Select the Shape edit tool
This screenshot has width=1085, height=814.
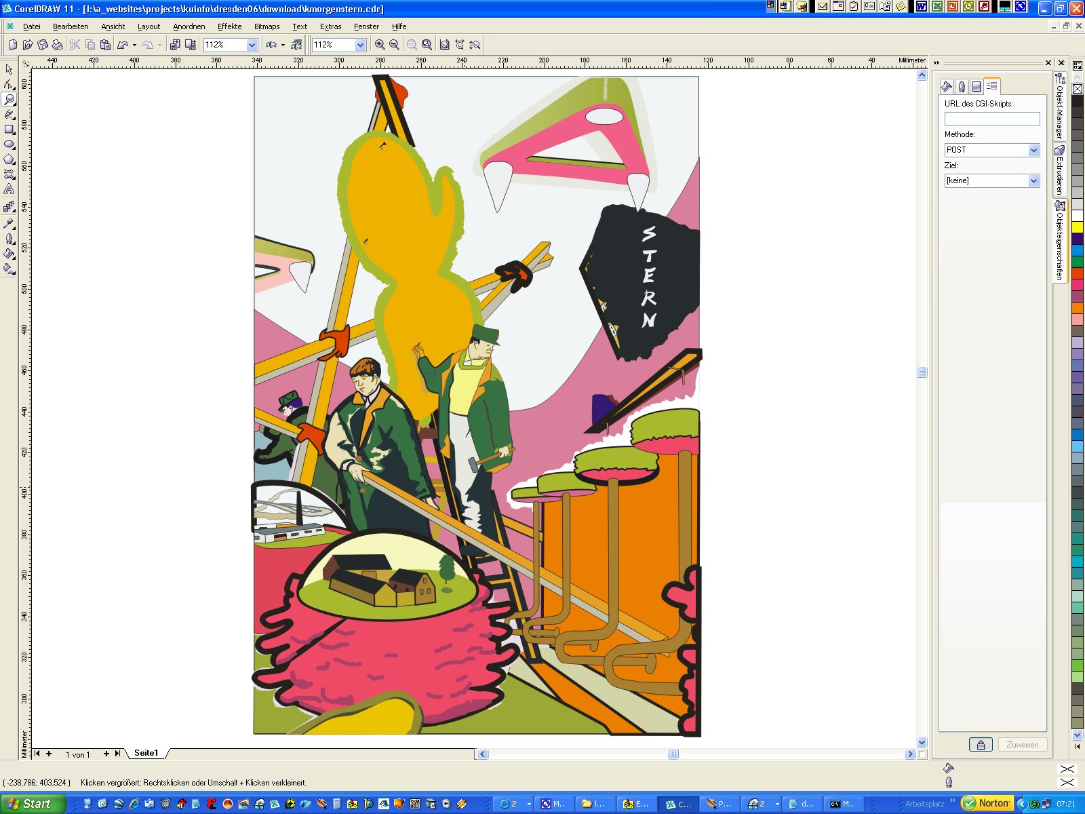(9, 84)
